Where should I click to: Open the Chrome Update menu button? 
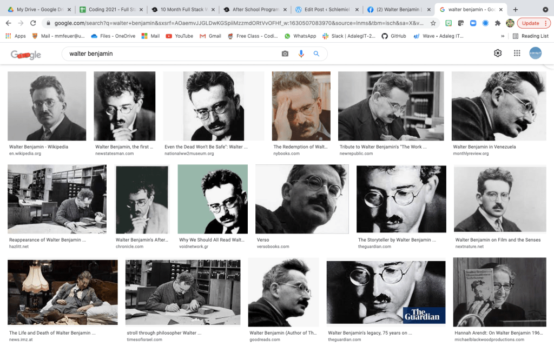pyautogui.click(x=533, y=23)
